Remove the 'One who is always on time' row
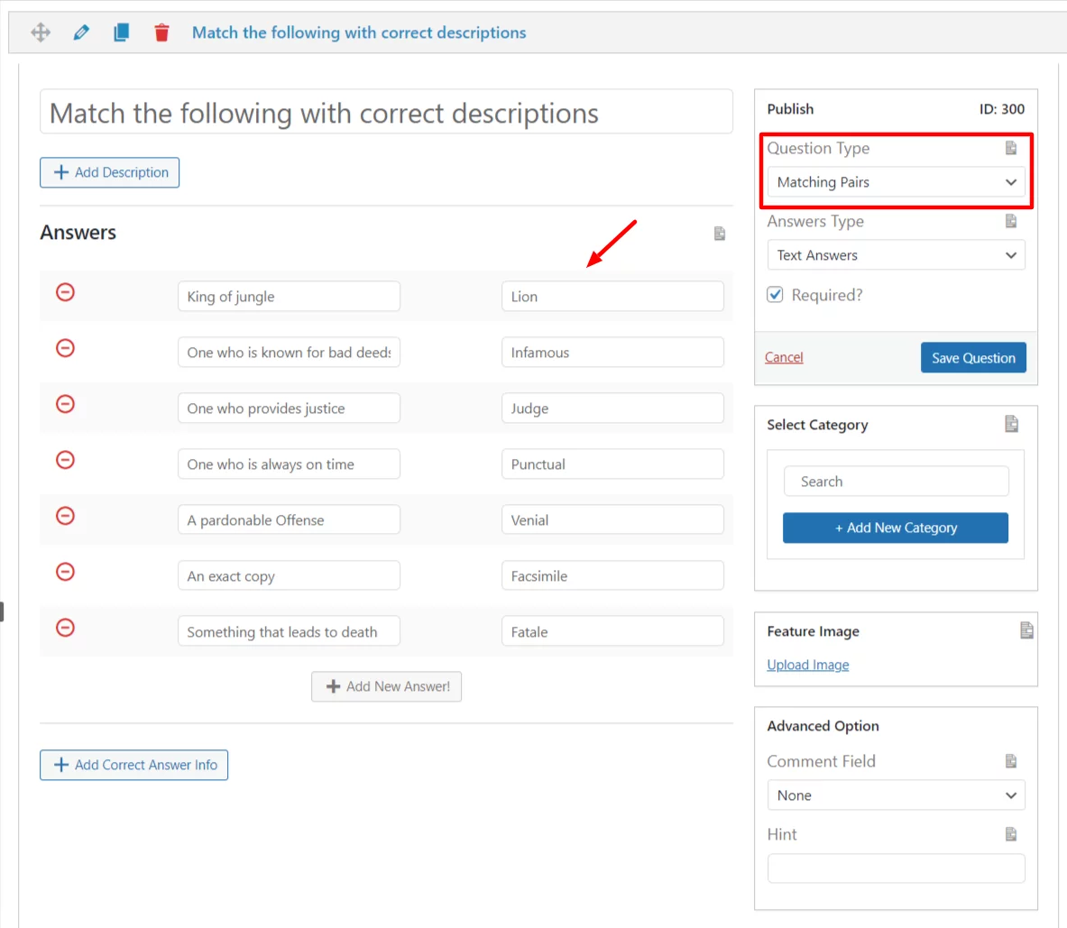 coord(65,460)
